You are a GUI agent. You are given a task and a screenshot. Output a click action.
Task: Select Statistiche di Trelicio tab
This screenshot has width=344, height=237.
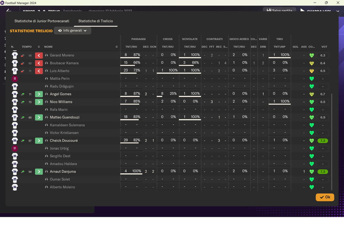click(96, 21)
